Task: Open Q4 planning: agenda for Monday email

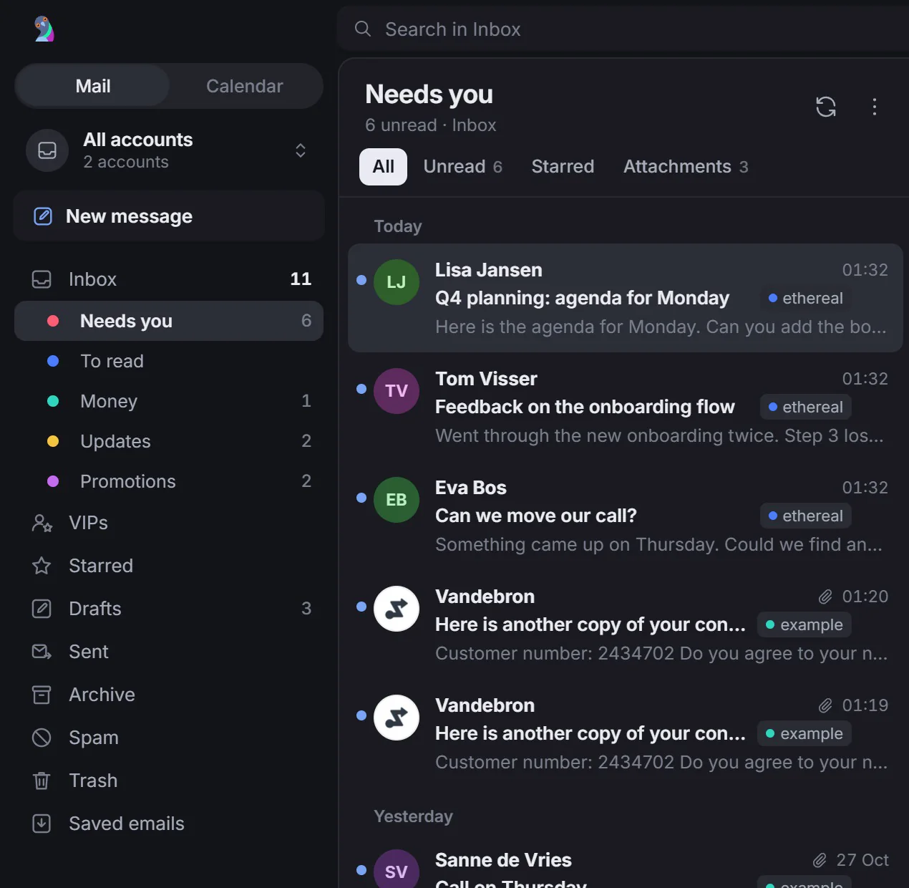Action: [x=625, y=298]
